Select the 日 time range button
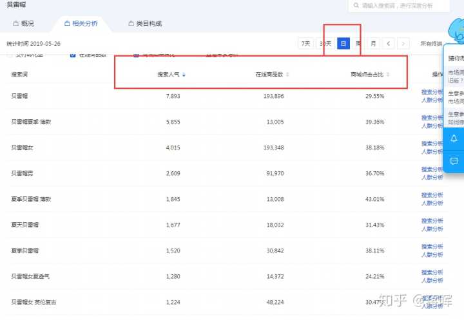Image resolution: width=464 pixels, height=320 pixels. tap(343, 43)
